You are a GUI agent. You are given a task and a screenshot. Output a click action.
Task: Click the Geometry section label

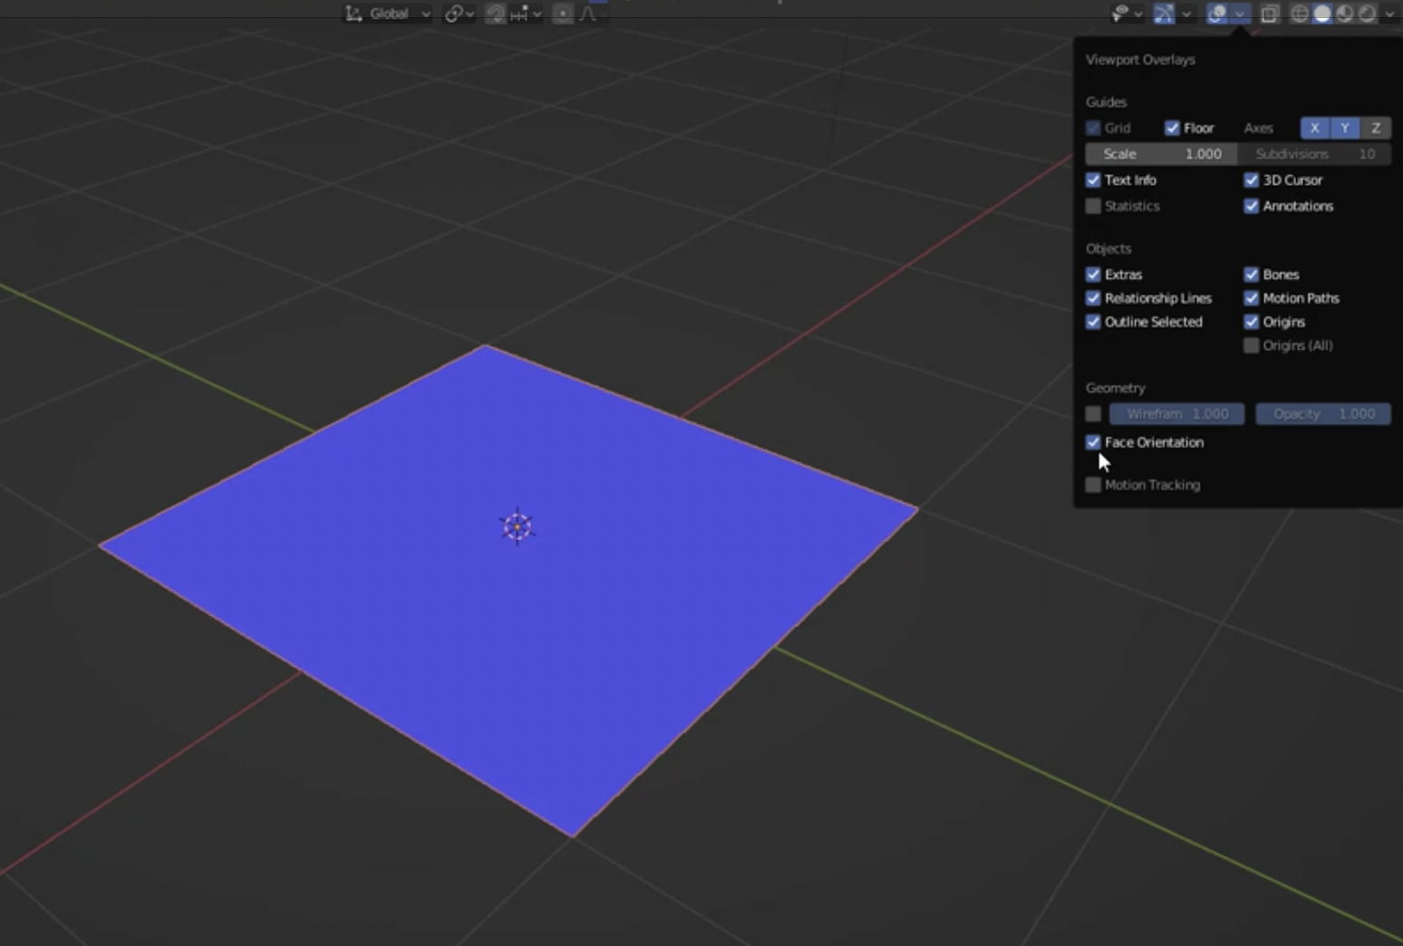coord(1116,388)
